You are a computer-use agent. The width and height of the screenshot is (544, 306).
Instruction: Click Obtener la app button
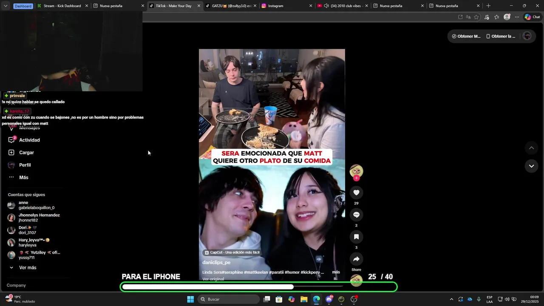tap(501, 36)
